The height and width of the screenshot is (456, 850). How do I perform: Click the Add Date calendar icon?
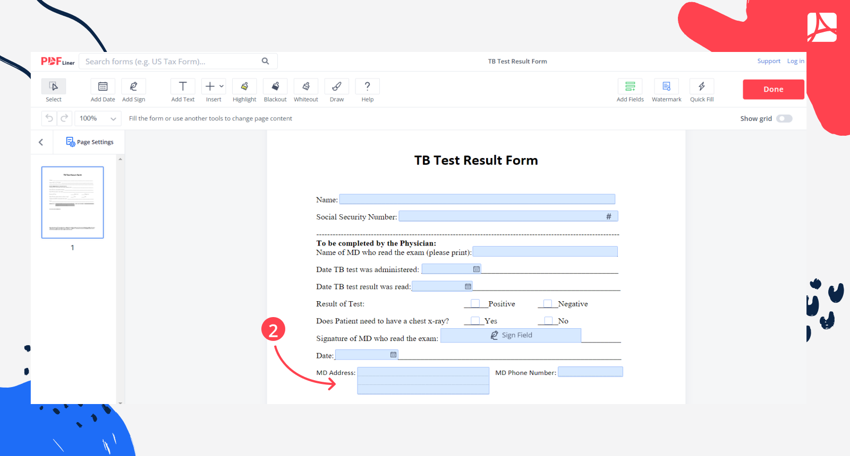point(103,87)
